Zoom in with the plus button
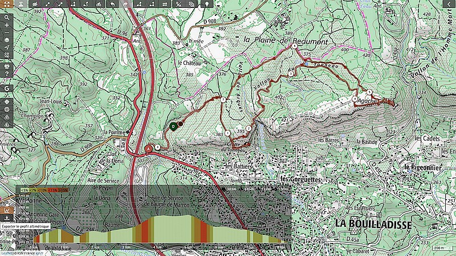The image size is (456, 256). pyautogui.click(x=7, y=25)
